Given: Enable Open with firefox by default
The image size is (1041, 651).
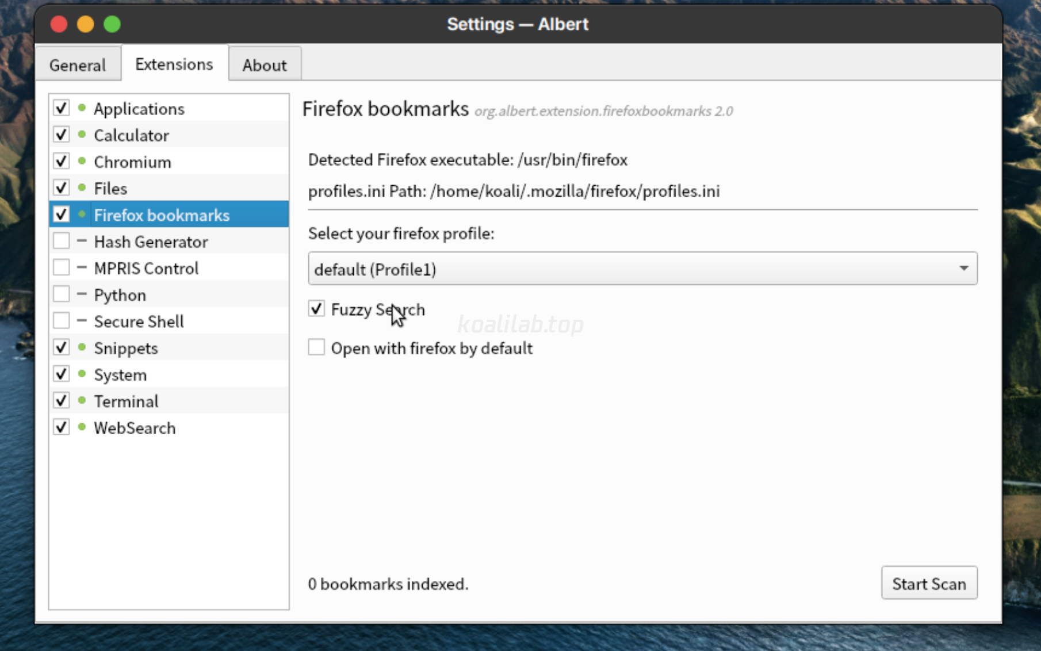Looking at the screenshot, I should pos(316,347).
